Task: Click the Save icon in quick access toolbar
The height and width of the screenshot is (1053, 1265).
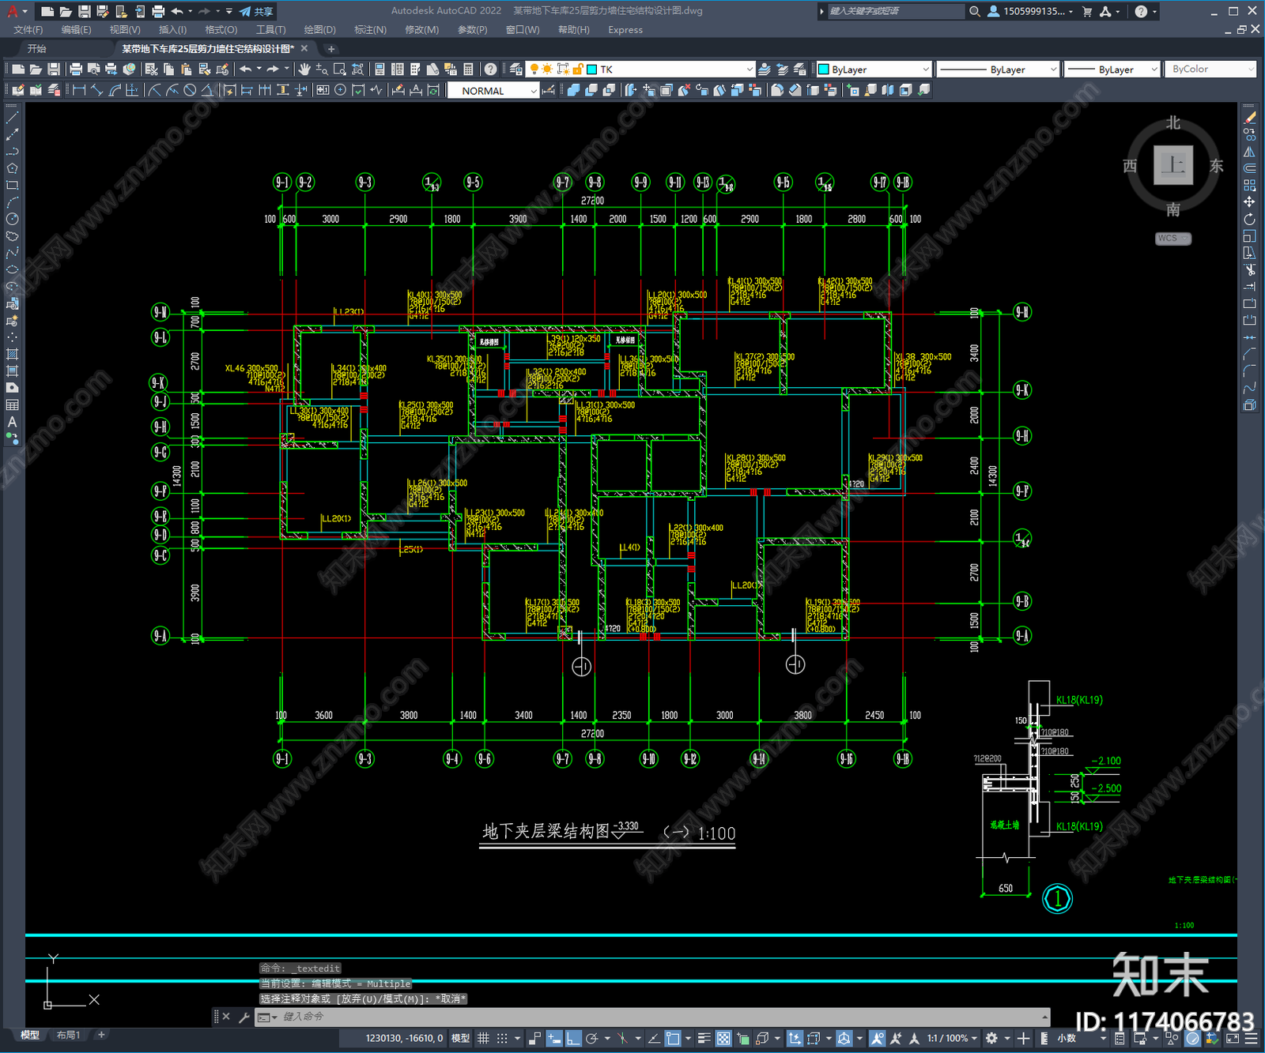Action: pyautogui.click(x=84, y=11)
